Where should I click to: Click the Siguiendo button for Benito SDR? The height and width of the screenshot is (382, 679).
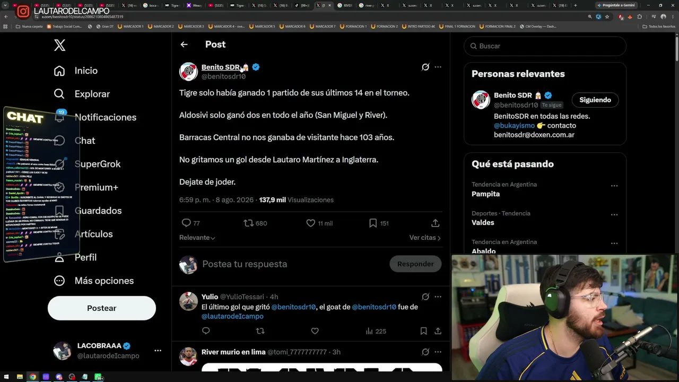pyautogui.click(x=595, y=100)
